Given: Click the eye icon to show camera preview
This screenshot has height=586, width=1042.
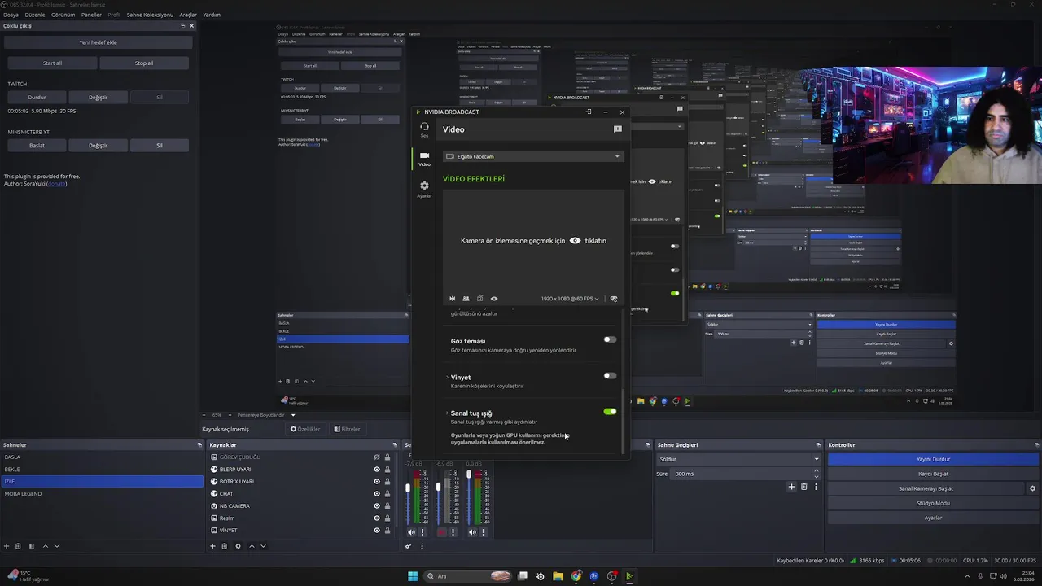Looking at the screenshot, I should coord(575,241).
